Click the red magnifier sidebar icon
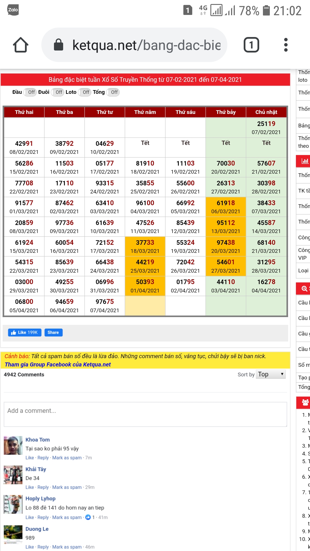Screen dimensions: 310x551 305,288
